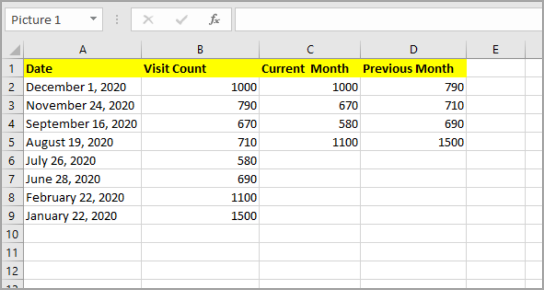Image resolution: width=544 pixels, height=290 pixels.
Task: Click the Cancel X icon beside formula bar
Action: [x=148, y=20]
